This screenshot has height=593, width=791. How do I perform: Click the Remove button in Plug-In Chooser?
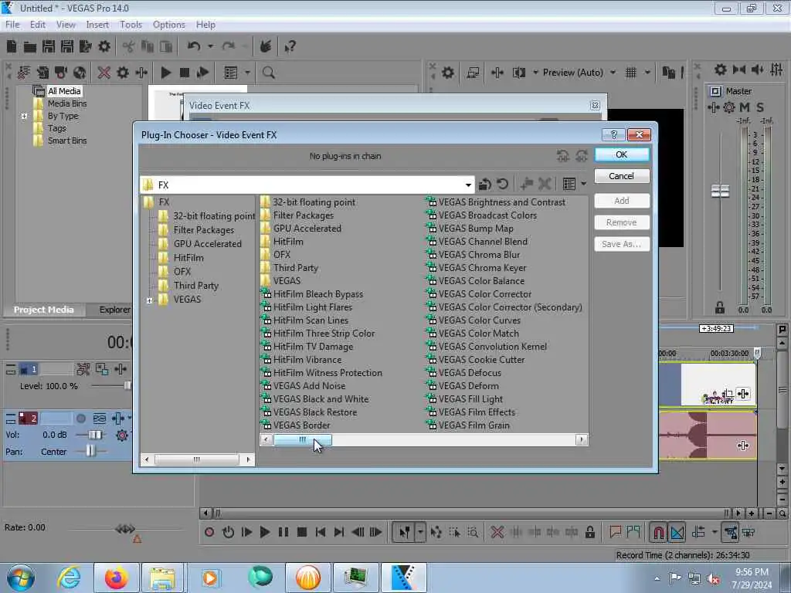(x=622, y=222)
